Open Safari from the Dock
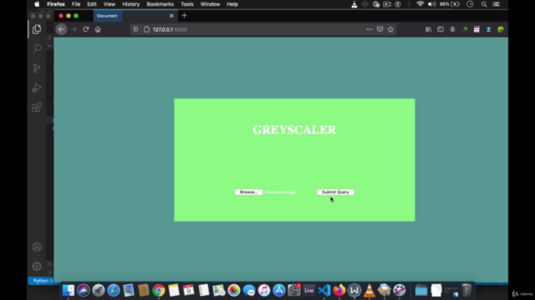Viewport: 535px width, 300px height. [x=114, y=291]
